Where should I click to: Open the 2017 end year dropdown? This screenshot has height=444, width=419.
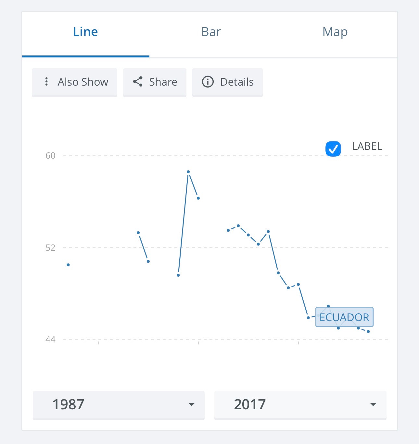(x=300, y=405)
